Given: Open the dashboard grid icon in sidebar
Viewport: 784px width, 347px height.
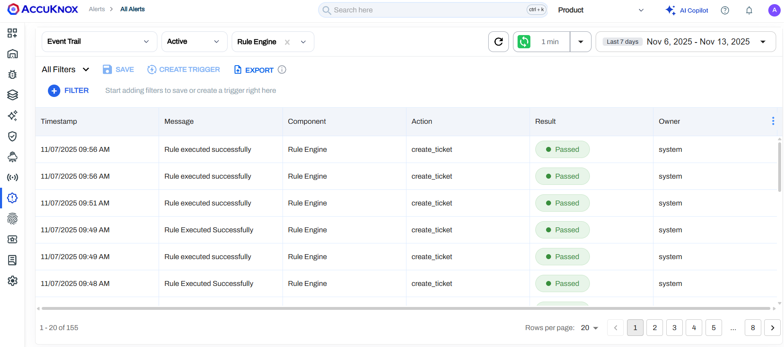Looking at the screenshot, I should pyautogui.click(x=12, y=33).
